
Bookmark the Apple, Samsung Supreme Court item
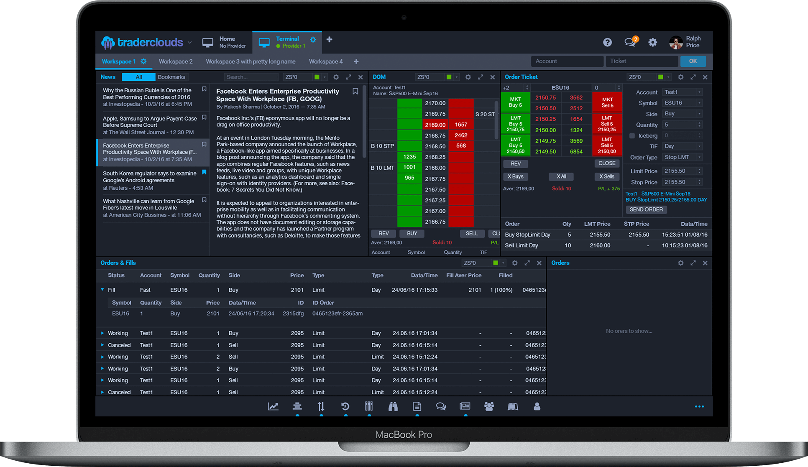tap(204, 117)
